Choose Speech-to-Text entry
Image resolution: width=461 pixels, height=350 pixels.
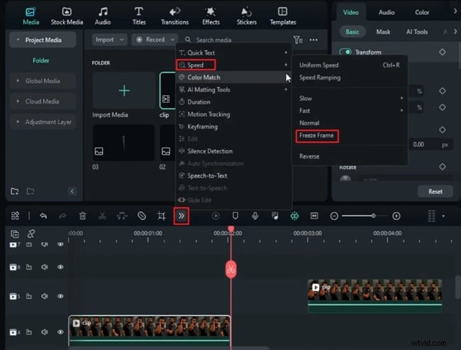click(x=207, y=176)
